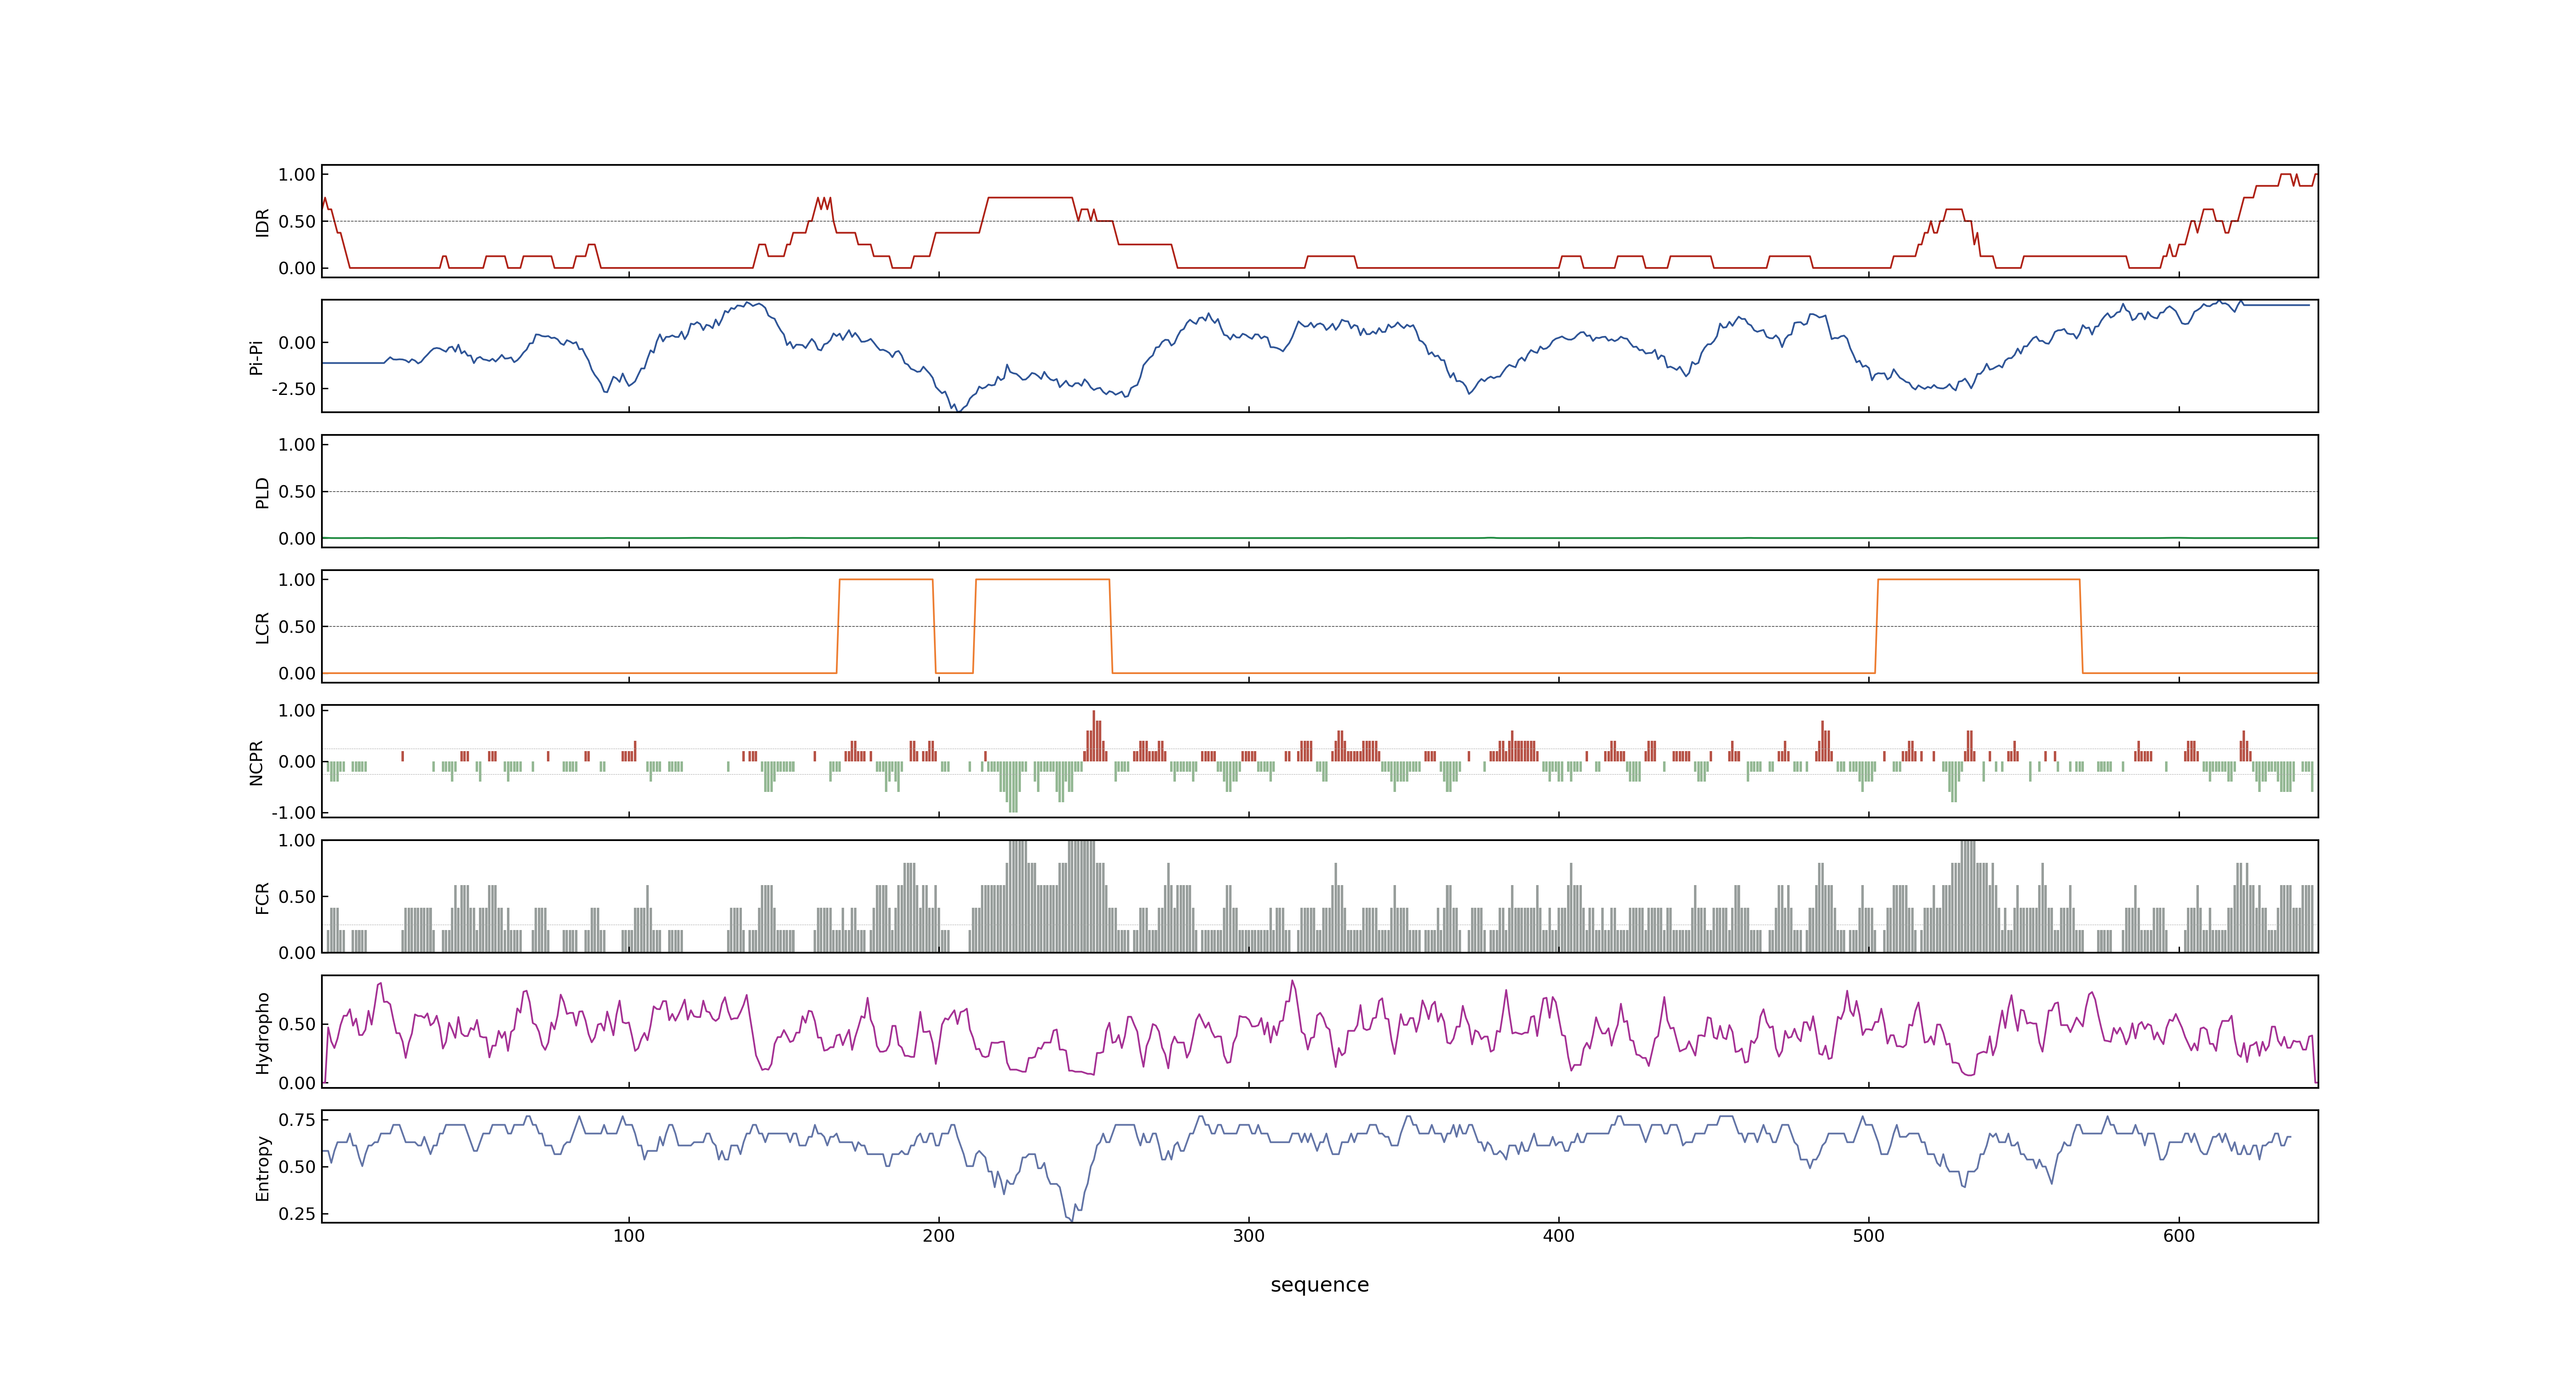Click x-axis tick label 100
The height and width of the screenshot is (1374, 2576).
click(629, 1236)
